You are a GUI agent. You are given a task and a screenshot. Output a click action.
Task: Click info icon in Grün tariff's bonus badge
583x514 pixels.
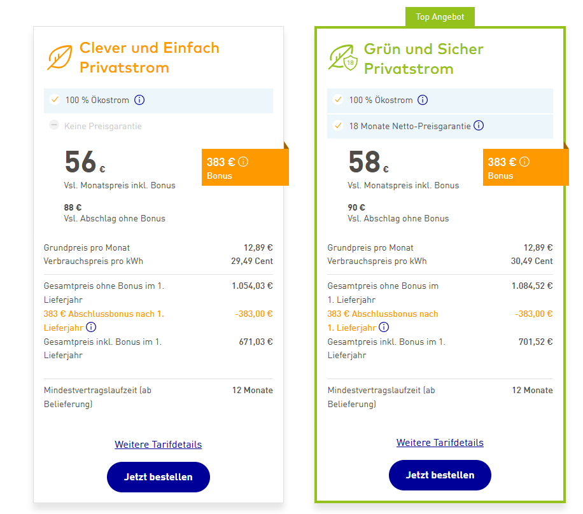click(524, 162)
